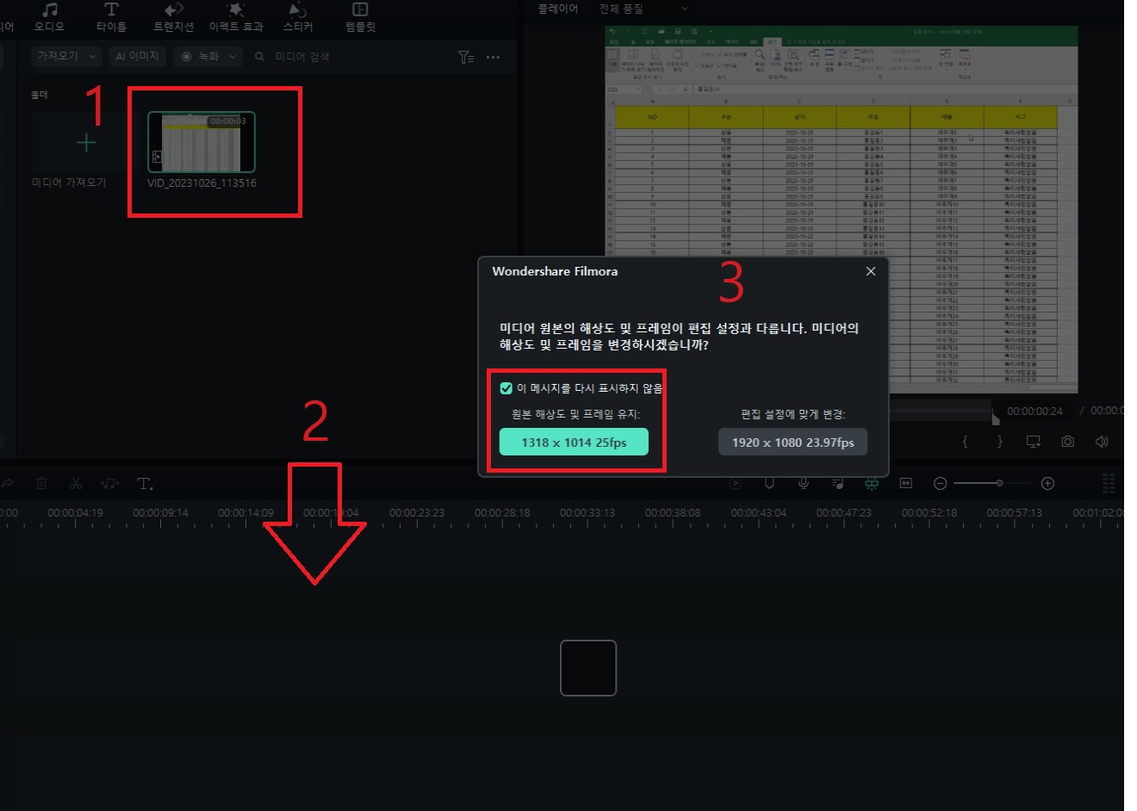Click the scissors split icon
The width and height of the screenshot is (1137, 811).
[x=76, y=484]
